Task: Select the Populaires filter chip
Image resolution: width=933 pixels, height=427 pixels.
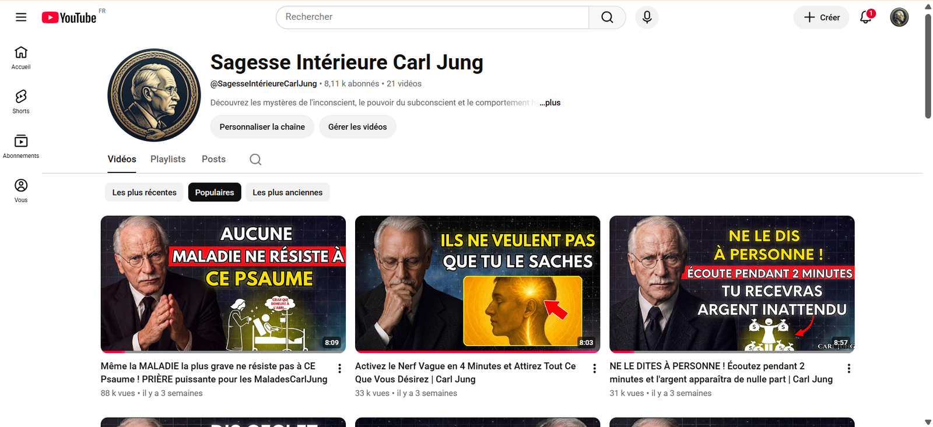Action: (x=215, y=193)
